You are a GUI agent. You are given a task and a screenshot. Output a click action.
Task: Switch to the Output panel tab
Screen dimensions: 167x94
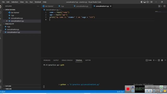click(x=56, y=60)
